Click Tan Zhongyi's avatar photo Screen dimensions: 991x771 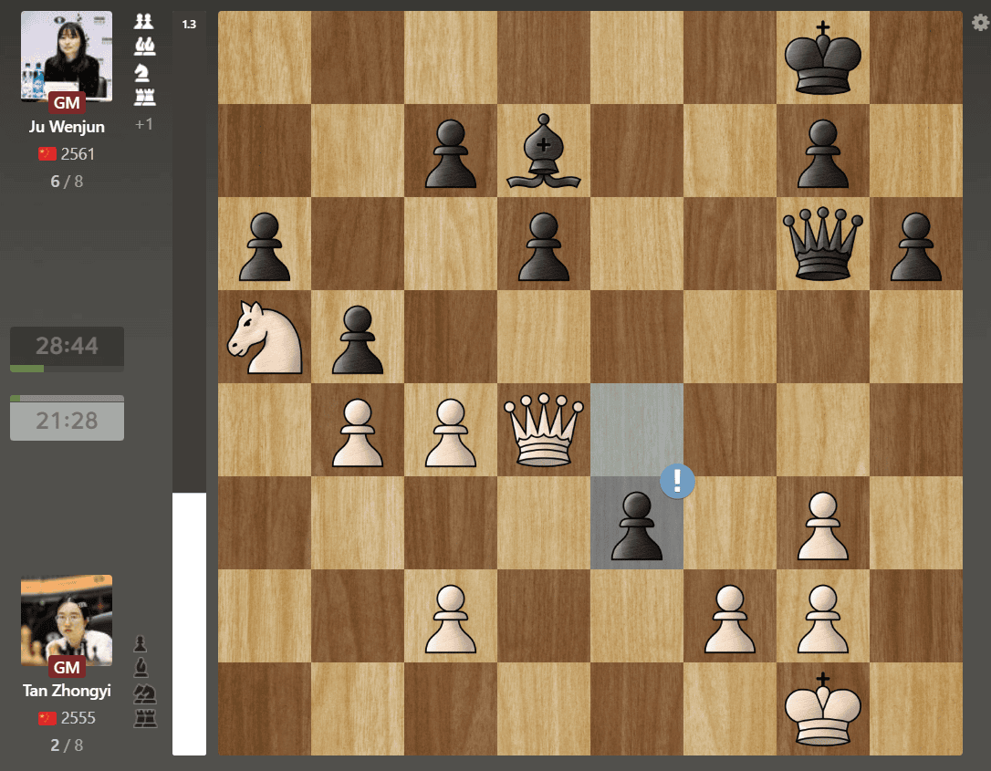67,617
